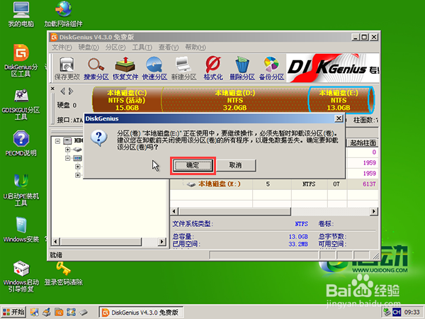This screenshot has width=425, height=319.
Task: Open the 分区(P) menu
Action: tap(115, 47)
